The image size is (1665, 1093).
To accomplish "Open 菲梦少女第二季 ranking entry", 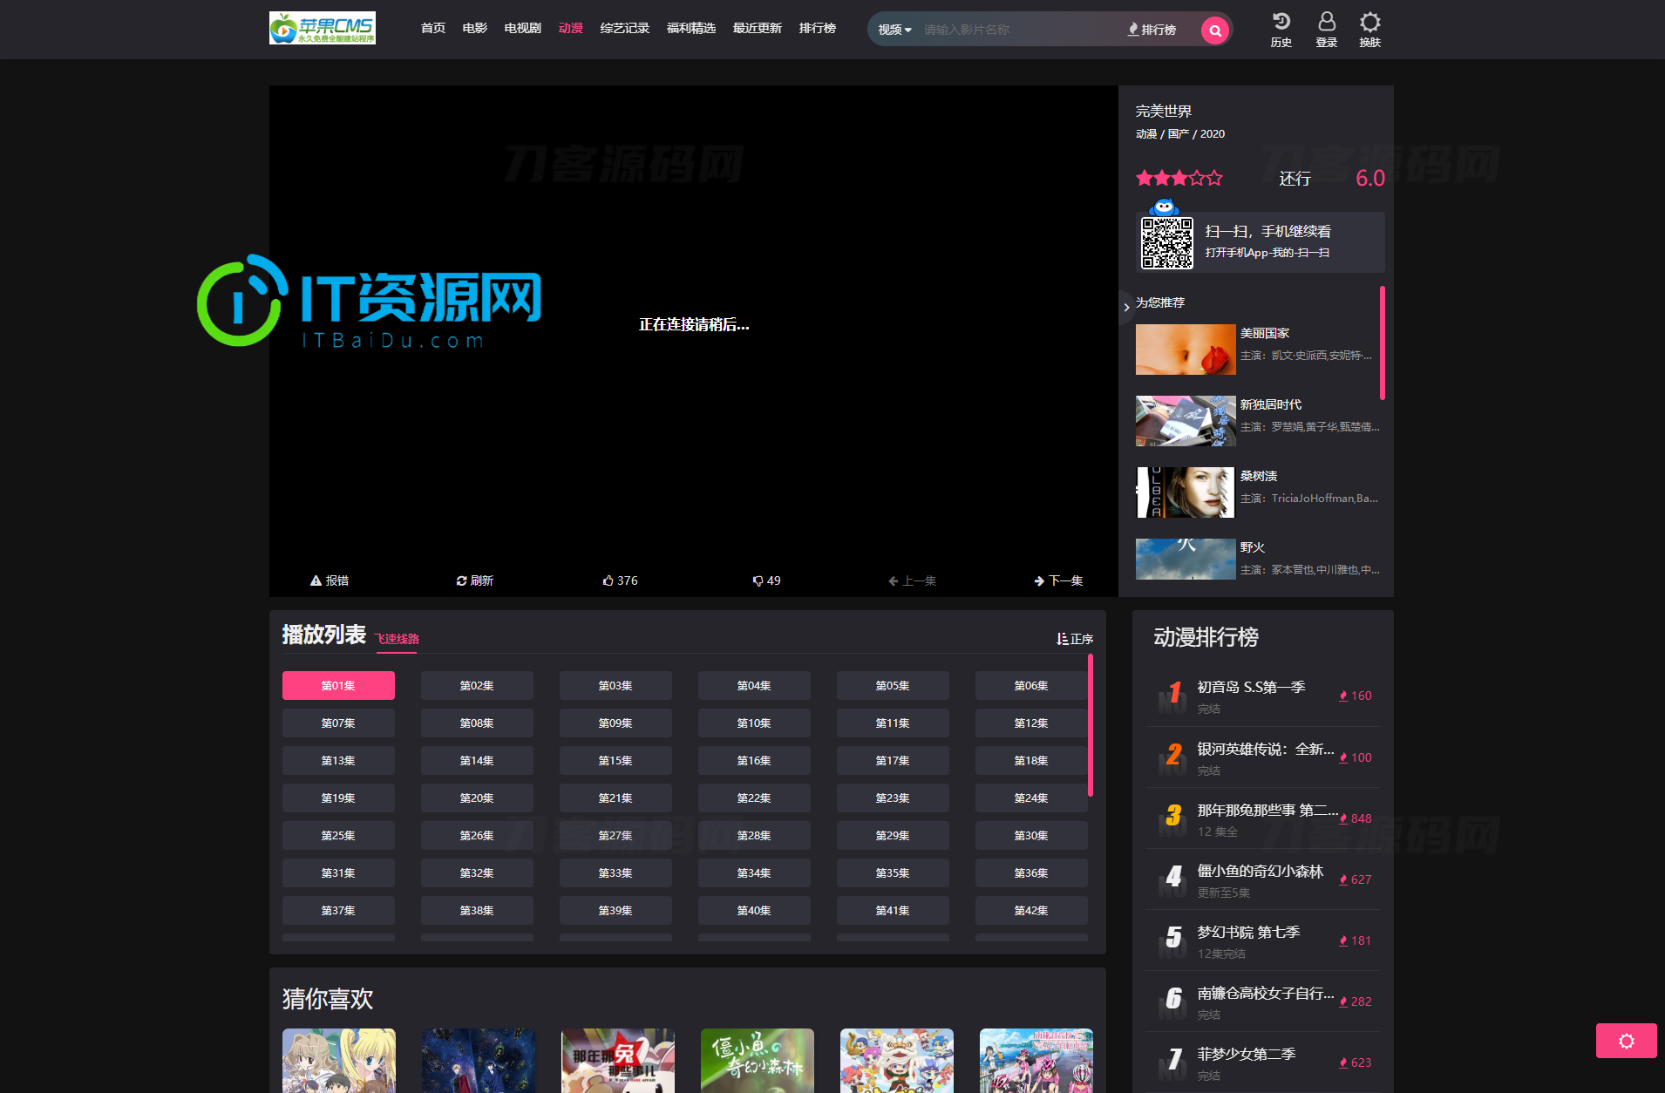I will click(1263, 1062).
